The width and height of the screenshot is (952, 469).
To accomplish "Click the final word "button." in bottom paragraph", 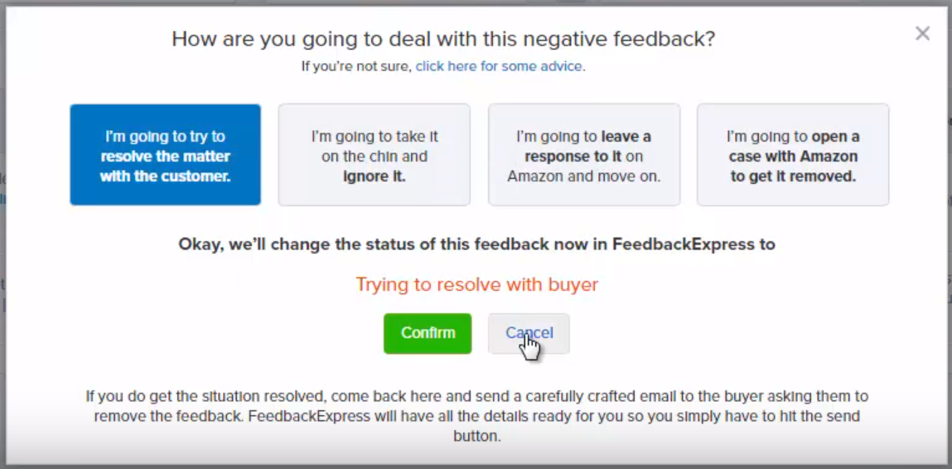I will click(476, 435).
